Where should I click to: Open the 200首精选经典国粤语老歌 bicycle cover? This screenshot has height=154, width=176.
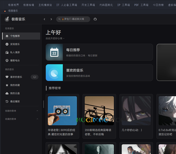(99, 110)
